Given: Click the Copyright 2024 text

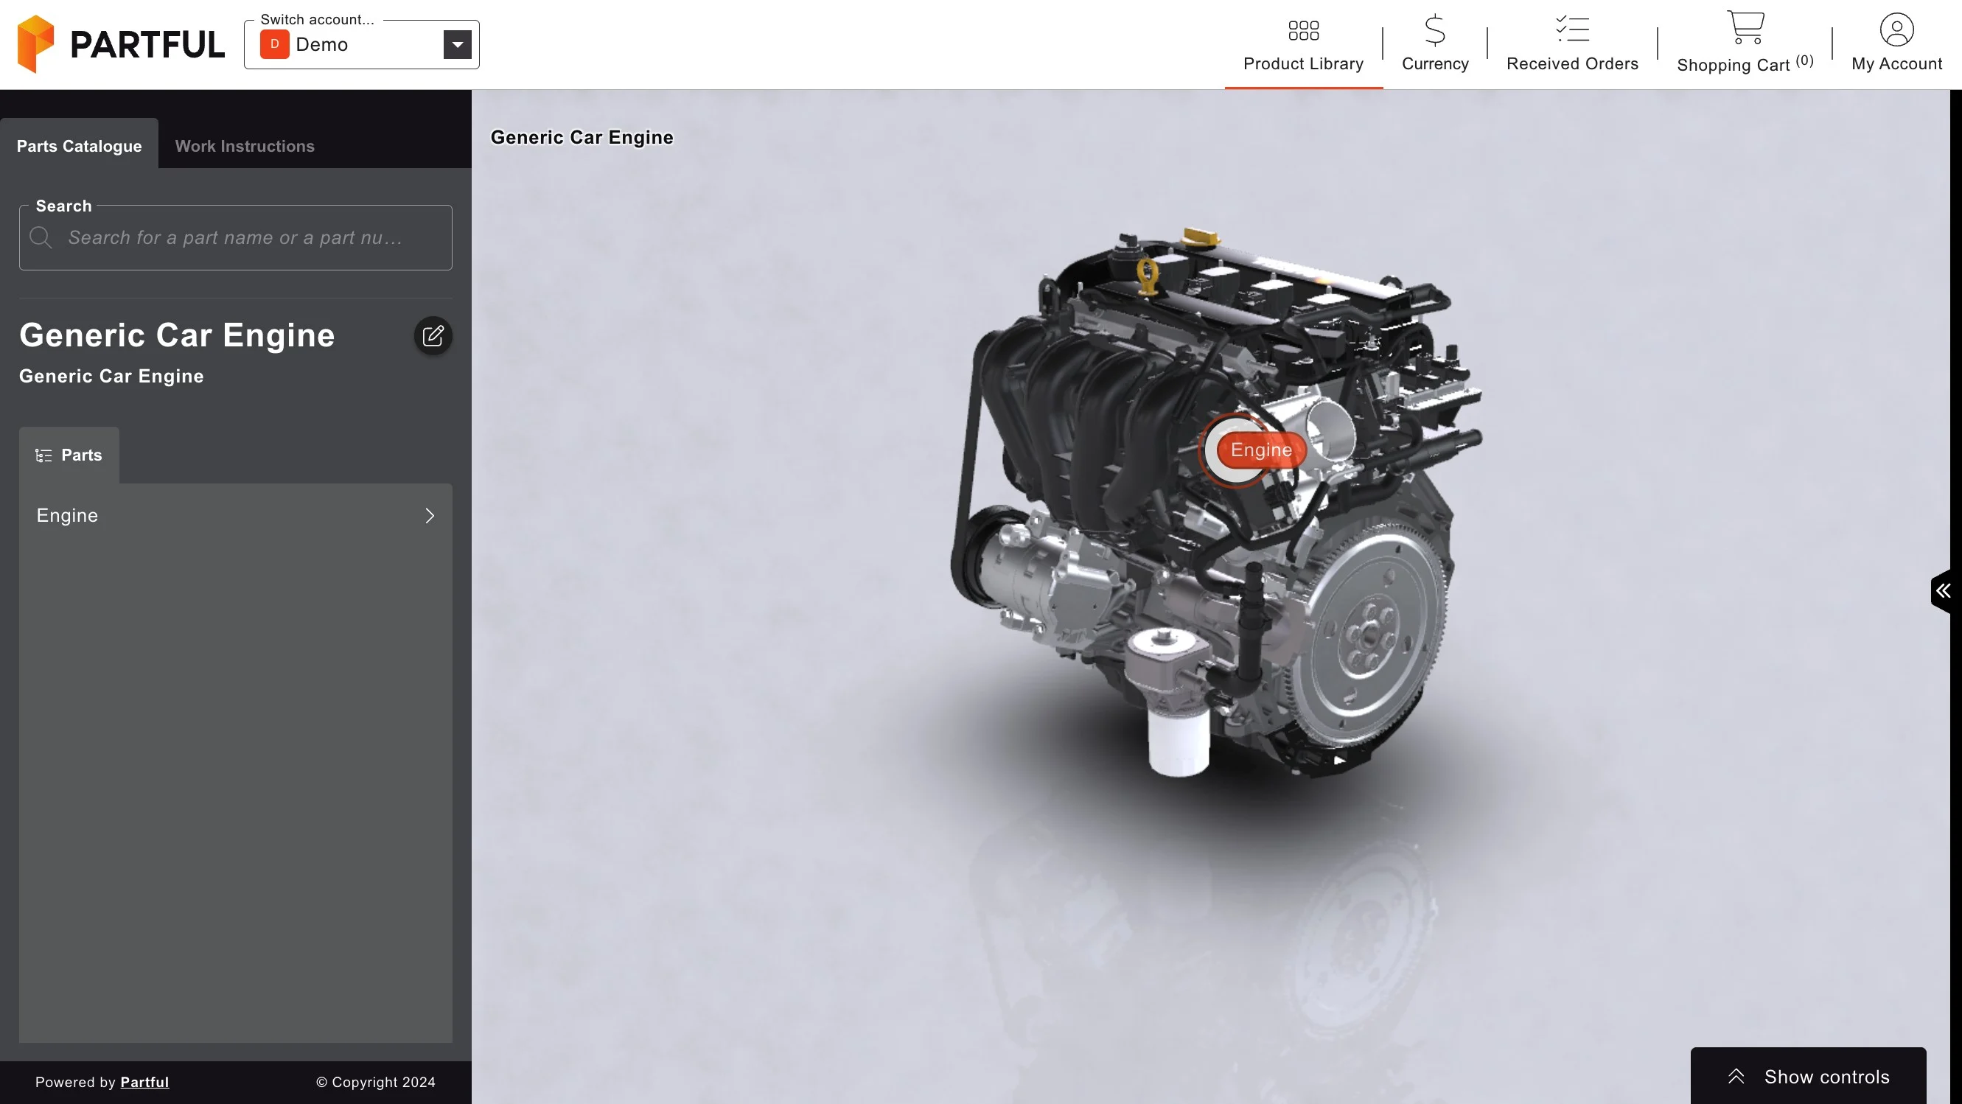Looking at the screenshot, I should pyautogui.click(x=375, y=1082).
